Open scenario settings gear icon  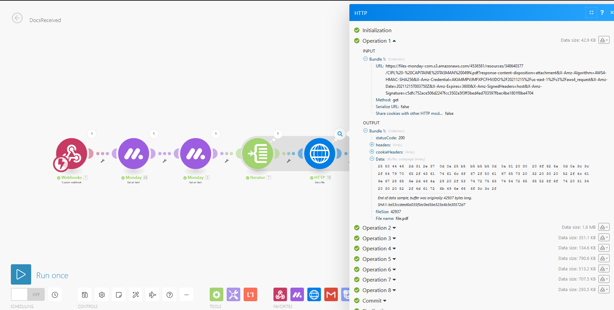coord(102,295)
